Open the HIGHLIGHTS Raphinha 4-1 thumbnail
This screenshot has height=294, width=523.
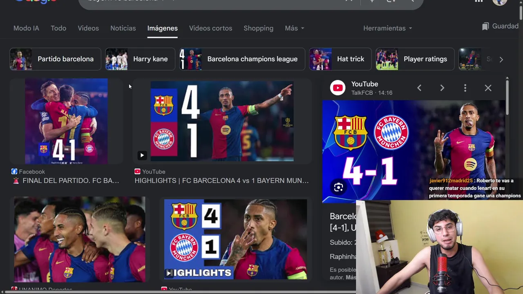(x=235, y=239)
